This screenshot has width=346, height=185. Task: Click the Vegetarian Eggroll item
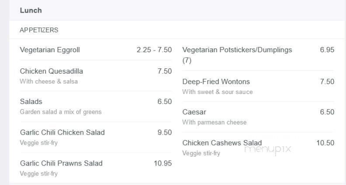click(x=50, y=50)
